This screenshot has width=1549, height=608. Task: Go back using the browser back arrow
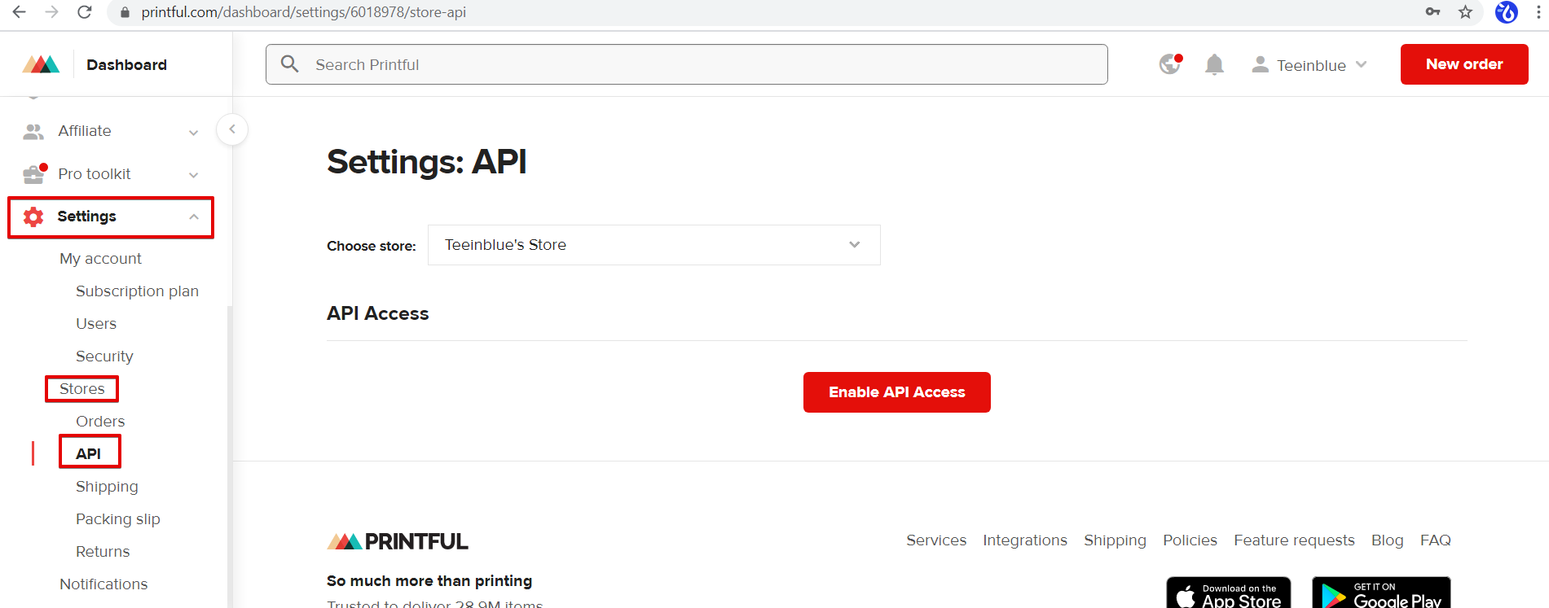[20, 12]
